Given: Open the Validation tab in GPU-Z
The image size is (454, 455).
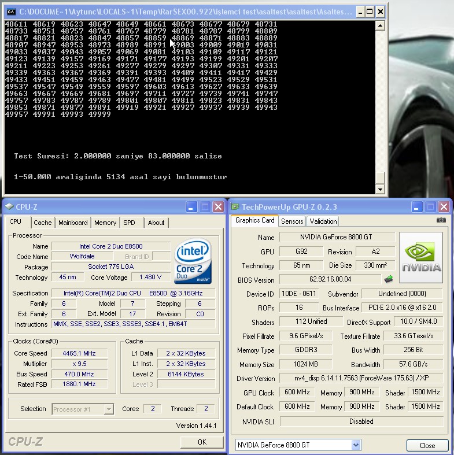Looking at the screenshot, I should 323,221.
